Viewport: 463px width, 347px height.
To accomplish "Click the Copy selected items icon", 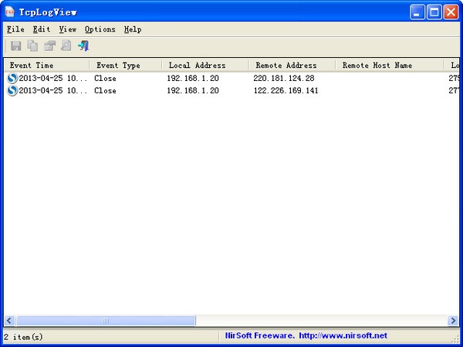I will coord(32,46).
